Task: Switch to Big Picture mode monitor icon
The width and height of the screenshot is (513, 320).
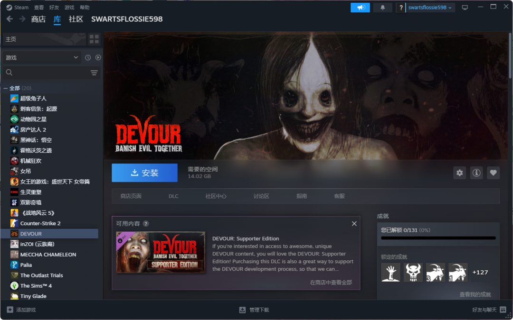Action: click(465, 8)
